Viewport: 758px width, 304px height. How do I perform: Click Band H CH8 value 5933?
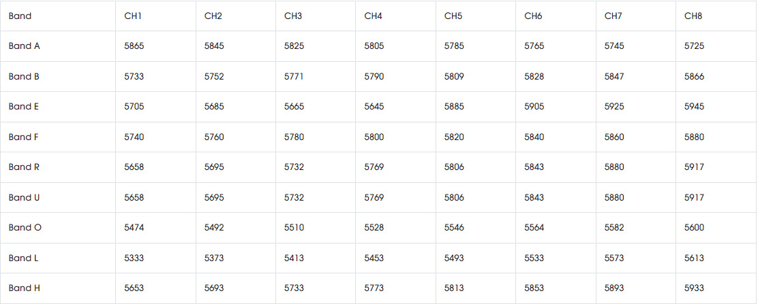(694, 288)
